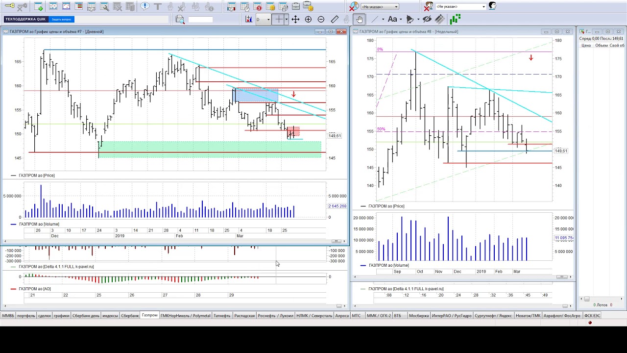Click the 'Цена' column header in order book
The height and width of the screenshot is (353, 627).
pyautogui.click(x=586, y=46)
